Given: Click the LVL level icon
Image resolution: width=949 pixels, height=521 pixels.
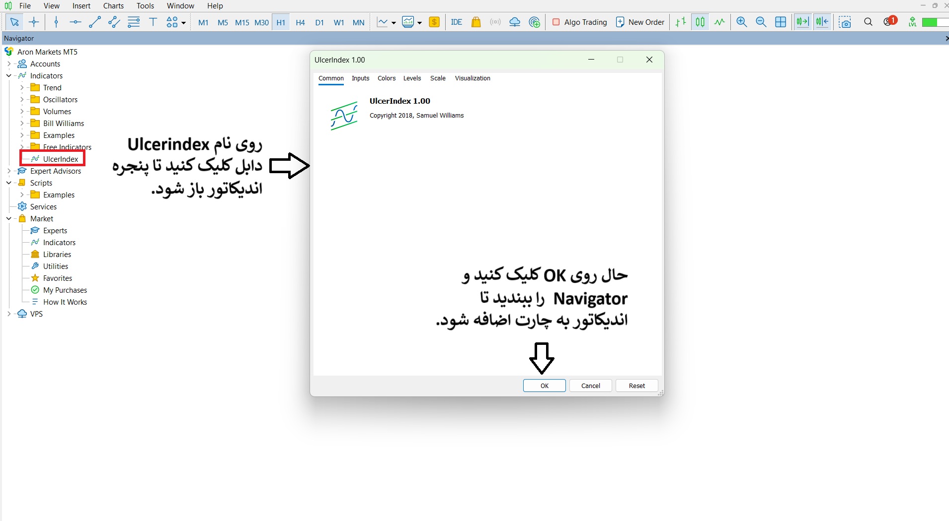Looking at the screenshot, I should pyautogui.click(x=912, y=22).
